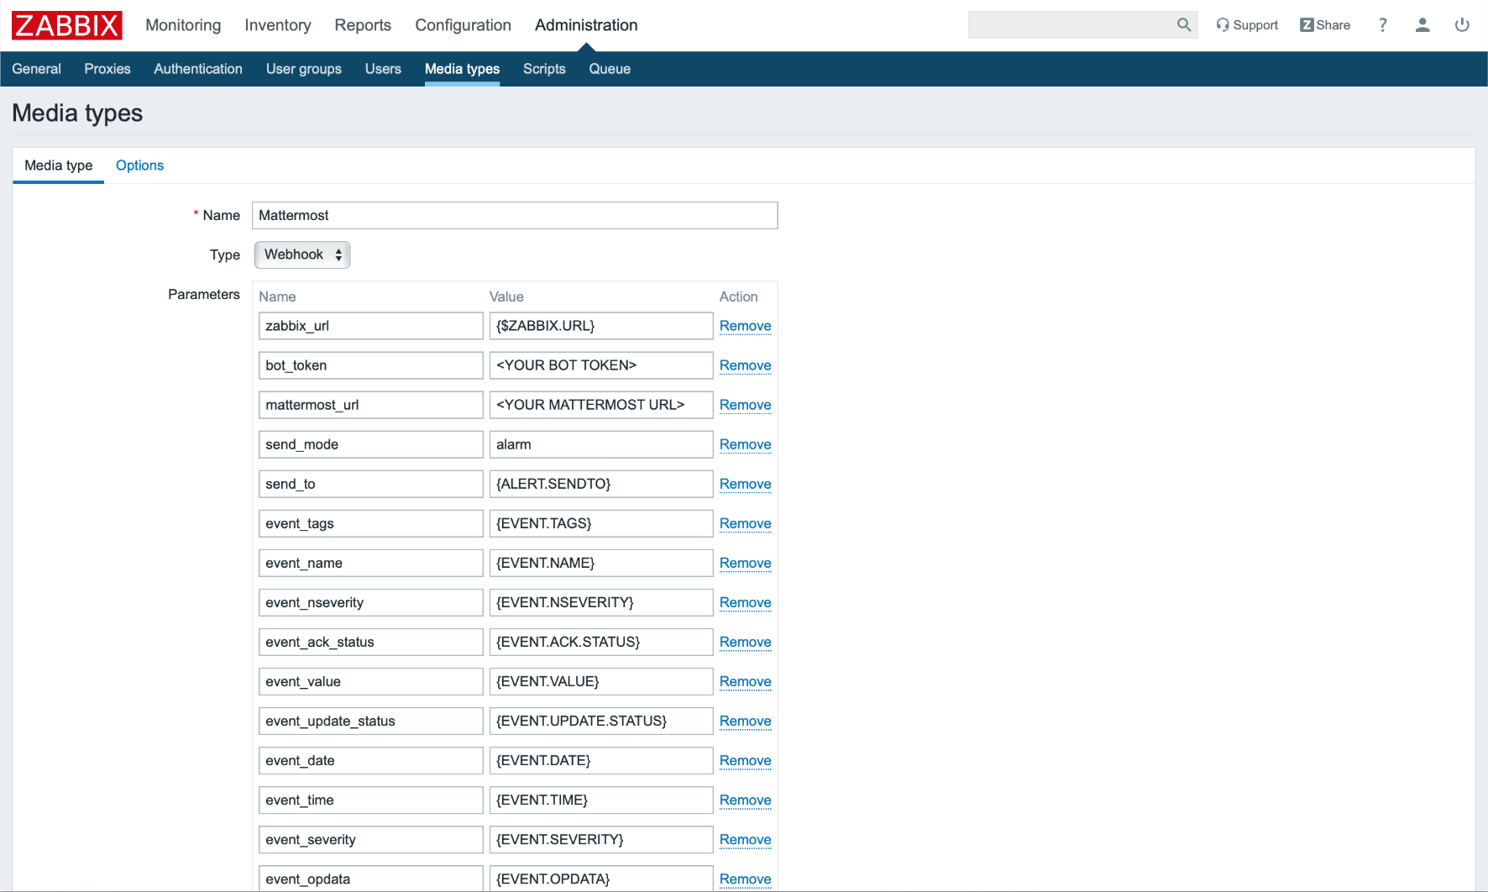Open the Scripts submenu item
This screenshot has height=892, width=1488.
tap(544, 69)
